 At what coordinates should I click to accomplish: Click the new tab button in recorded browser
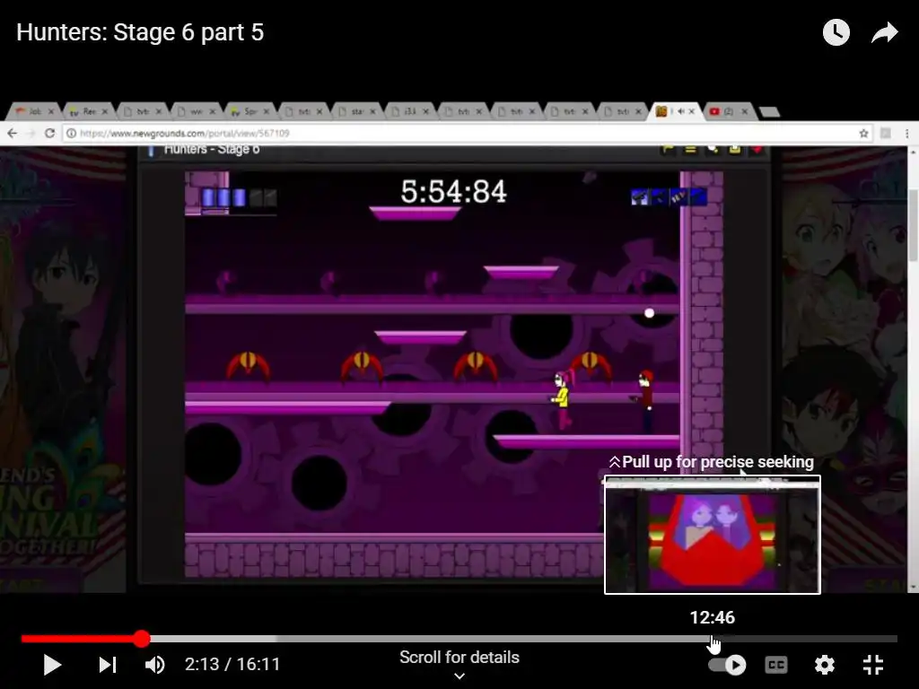(x=769, y=111)
